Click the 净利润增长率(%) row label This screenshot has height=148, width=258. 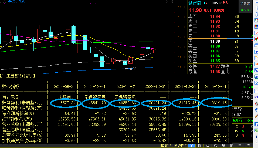(18, 114)
